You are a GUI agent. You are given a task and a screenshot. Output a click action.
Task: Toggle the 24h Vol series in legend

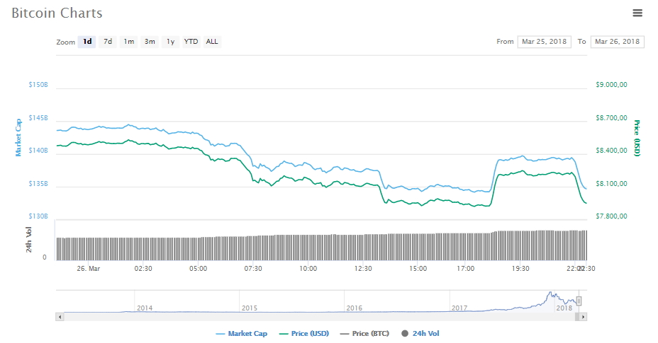(x=420, y=333)
